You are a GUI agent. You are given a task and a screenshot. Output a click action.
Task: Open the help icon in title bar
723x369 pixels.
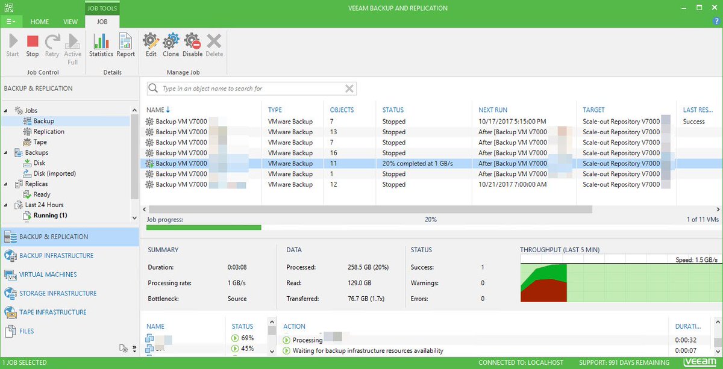tap(716, 20)
